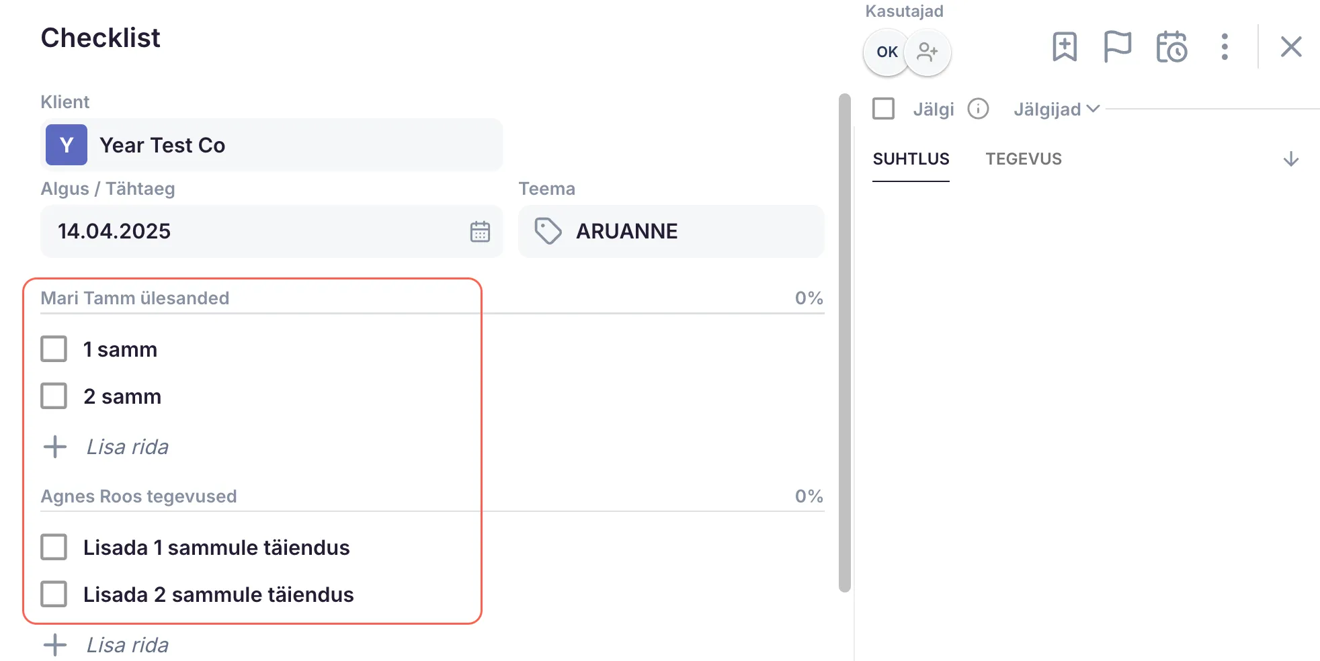Expand the Jälgijad dropdown
This screenshot has height=661, width=1320.
pyautogui.click(x=1056, y=109)
